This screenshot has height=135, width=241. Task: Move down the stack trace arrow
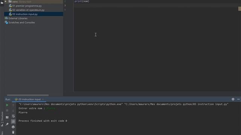click(13, 111)
